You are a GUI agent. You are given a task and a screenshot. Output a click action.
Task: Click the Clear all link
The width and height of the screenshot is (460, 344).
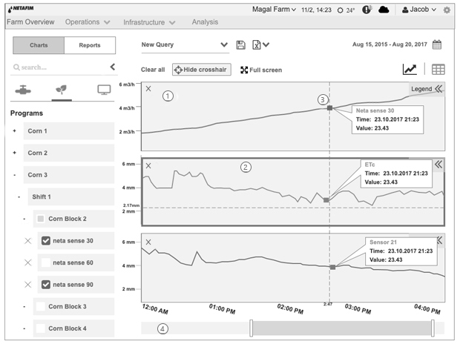point(153,70)
